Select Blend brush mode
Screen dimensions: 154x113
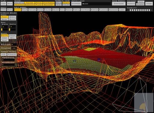pyautogui.click(x=12, y=19)
